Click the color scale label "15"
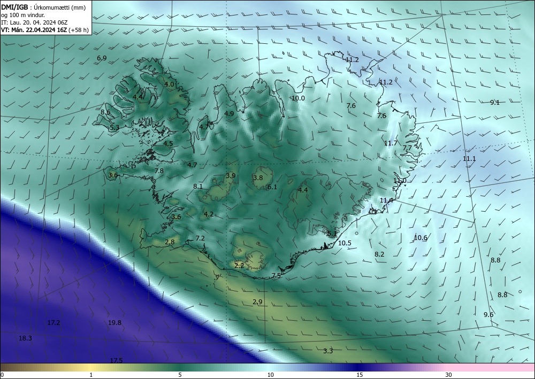535x379 pixels. pyautogui.click(x=360, y=375)
